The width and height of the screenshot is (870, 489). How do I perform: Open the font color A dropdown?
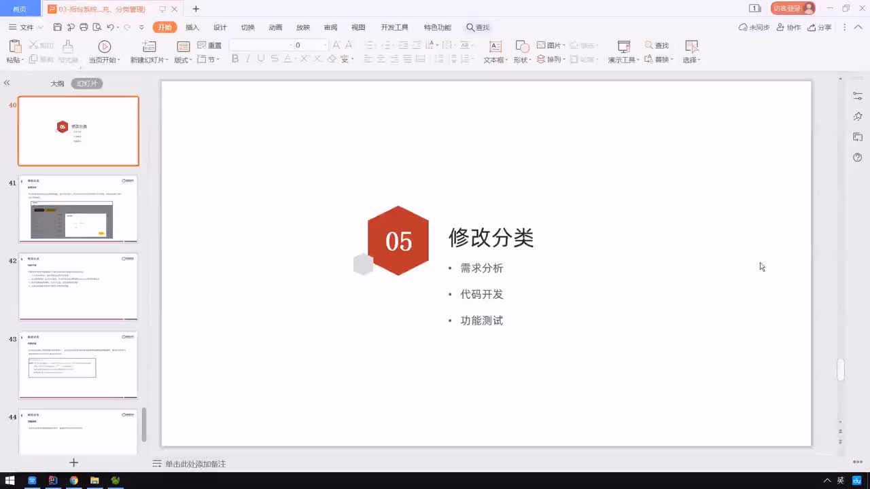point(295,60)
